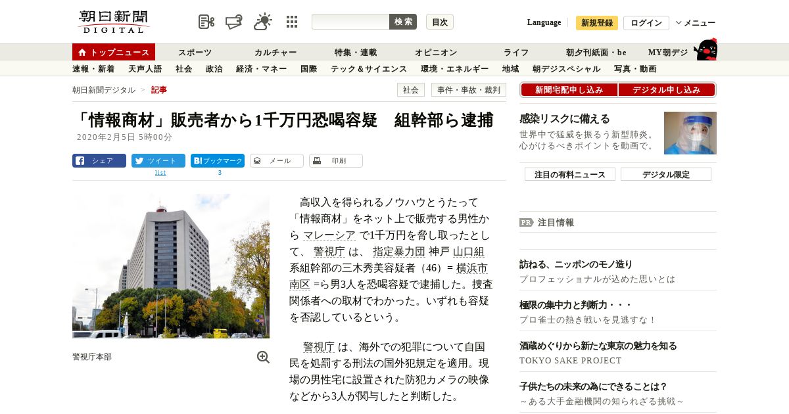
Task: Go to トップニュース tab
Action: [x=114, y=52]
